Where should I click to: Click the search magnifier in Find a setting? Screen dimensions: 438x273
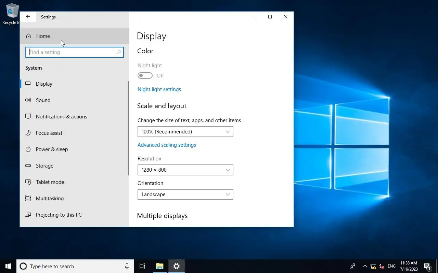[119, 52]
